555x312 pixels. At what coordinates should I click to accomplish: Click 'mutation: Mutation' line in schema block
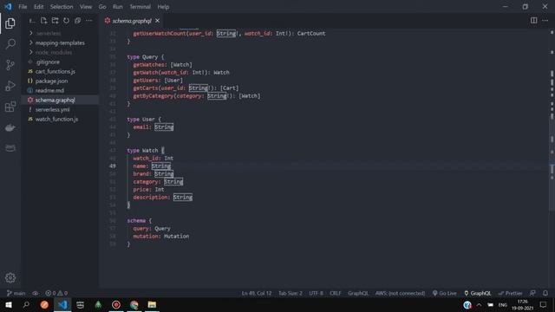point(161,237)
